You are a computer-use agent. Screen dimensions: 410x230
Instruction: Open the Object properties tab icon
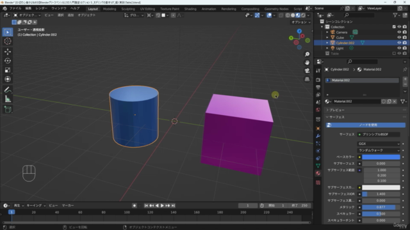click(318, 128)
